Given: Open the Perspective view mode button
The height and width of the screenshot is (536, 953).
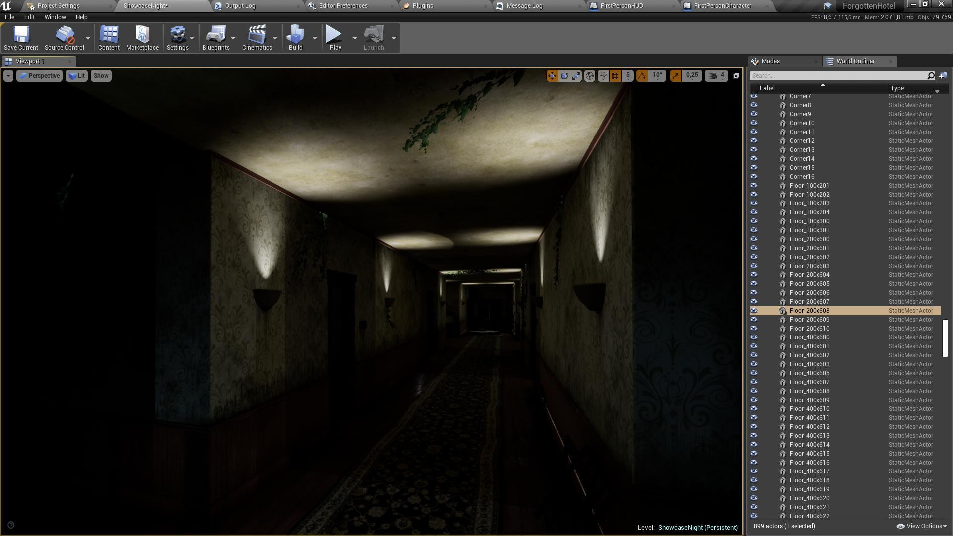Looking at the screenshot, I should tap(39, 76).
